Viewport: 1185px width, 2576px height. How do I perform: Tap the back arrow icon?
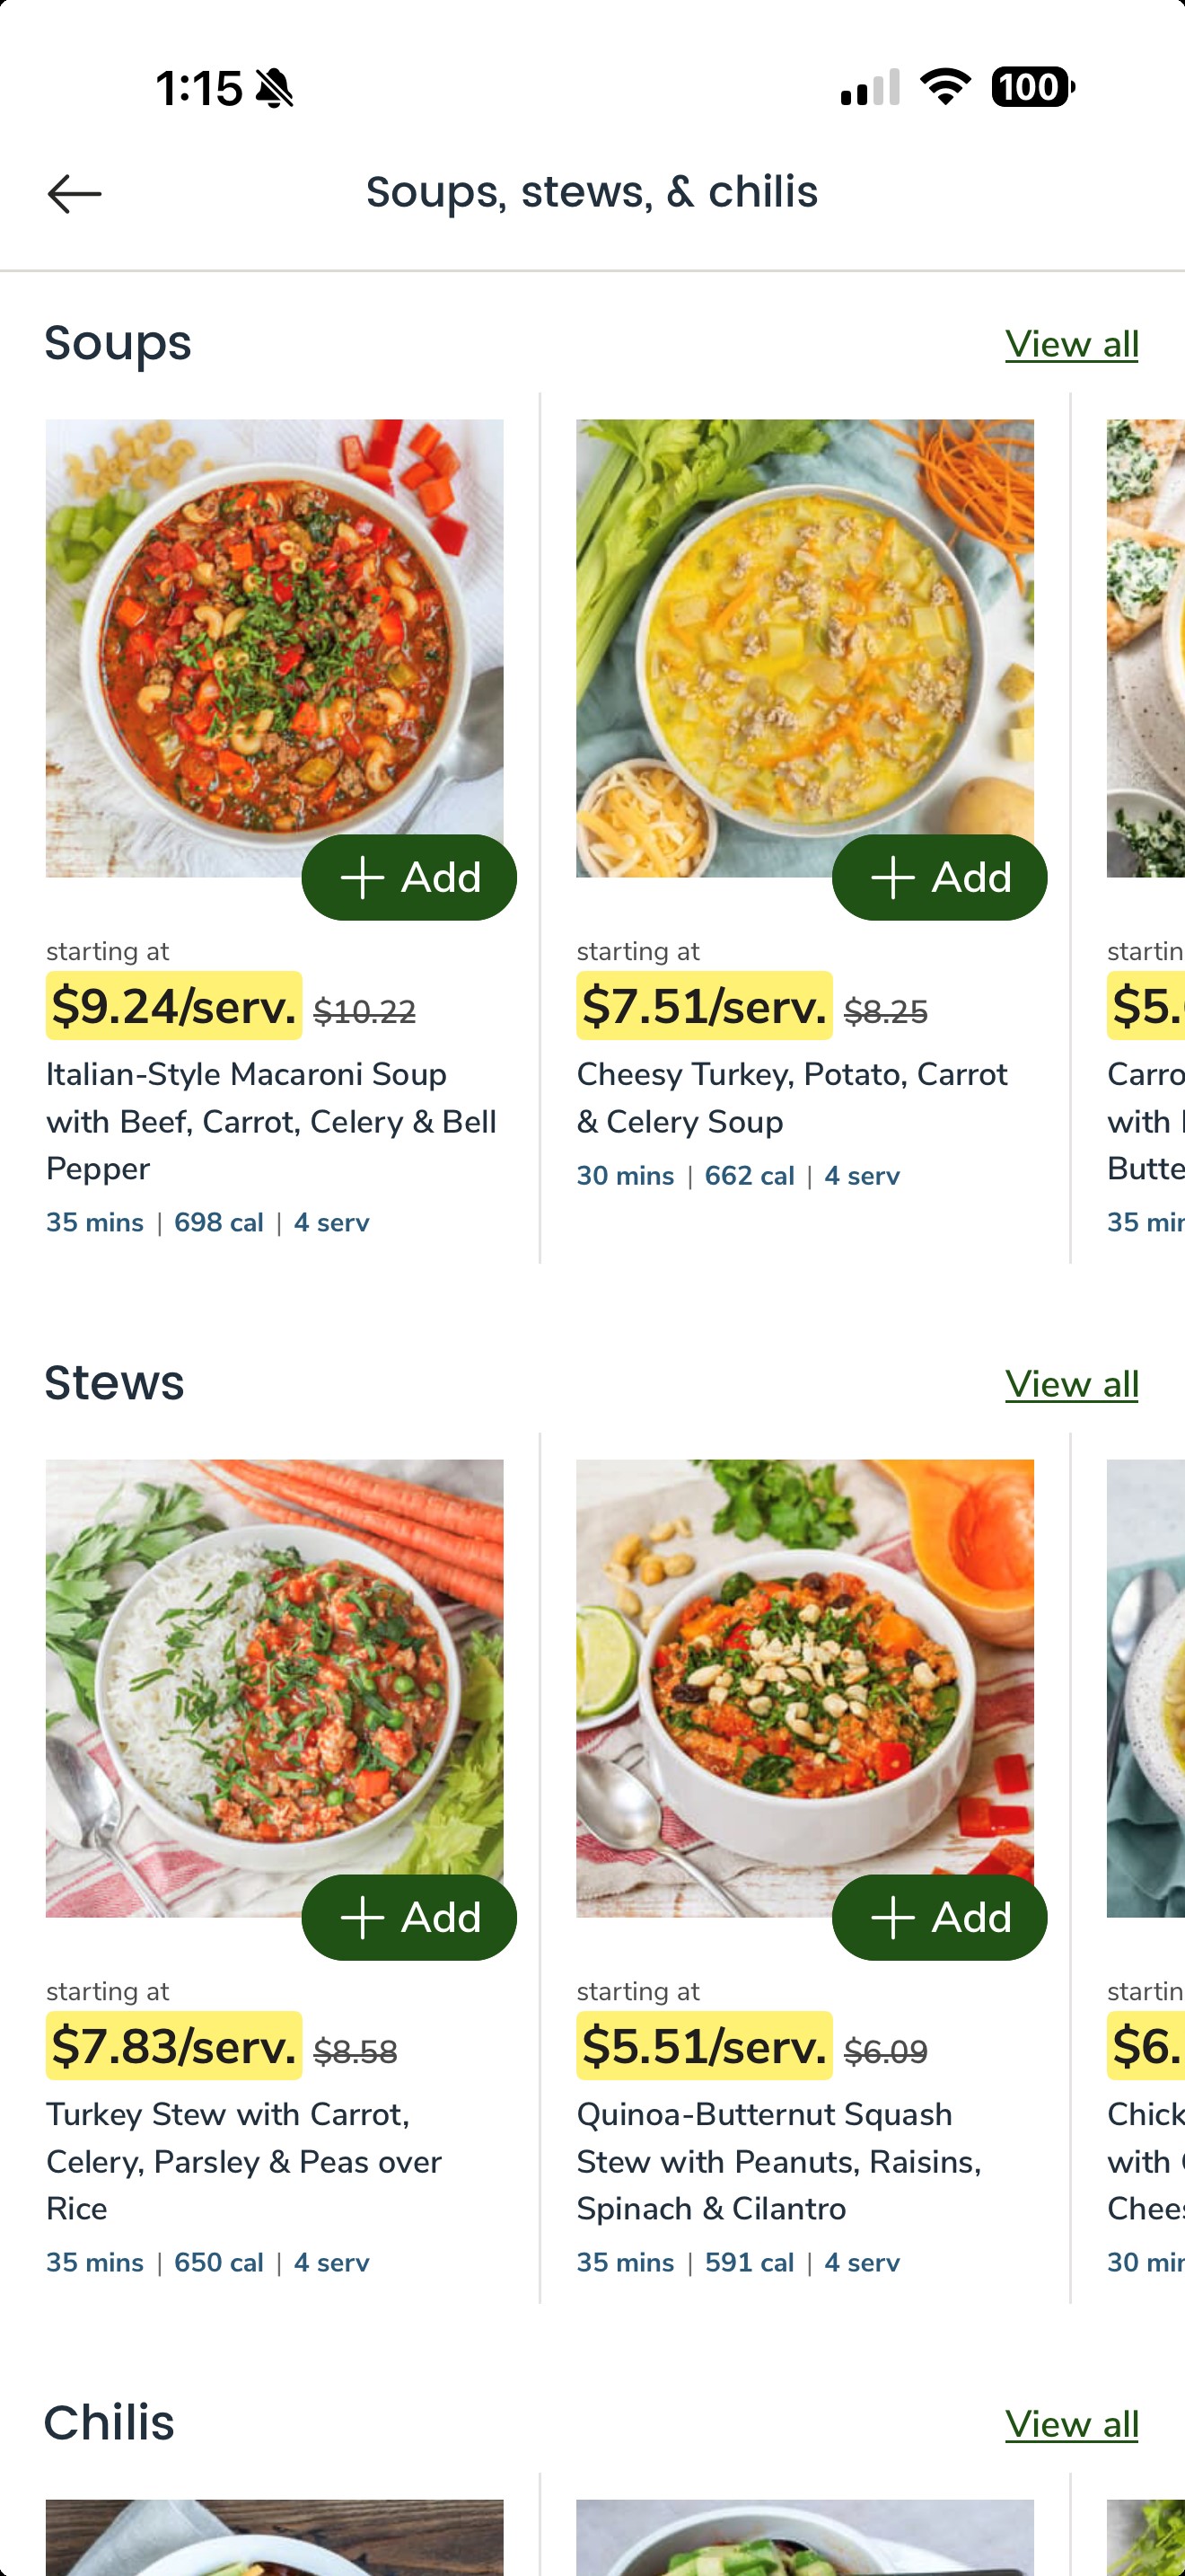75,193
